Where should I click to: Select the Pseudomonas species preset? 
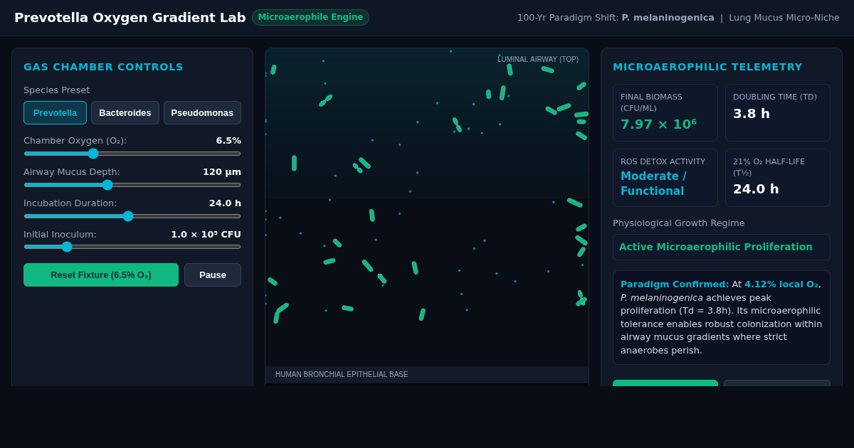pyautogui.click(x=202, y=112)
